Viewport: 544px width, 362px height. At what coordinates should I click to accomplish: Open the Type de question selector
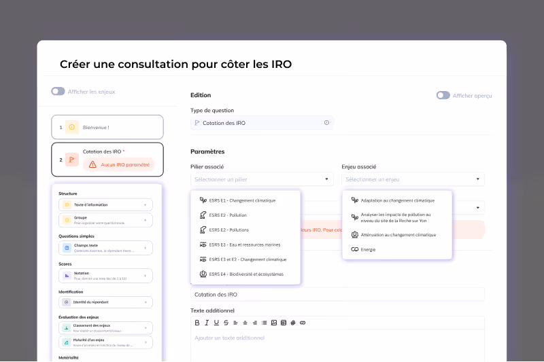click(262, 123)
